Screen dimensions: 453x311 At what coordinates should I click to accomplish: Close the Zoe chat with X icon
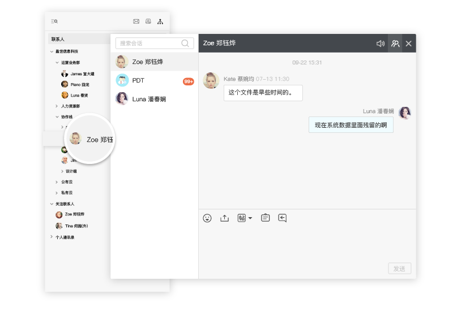(x=408, y=44)
